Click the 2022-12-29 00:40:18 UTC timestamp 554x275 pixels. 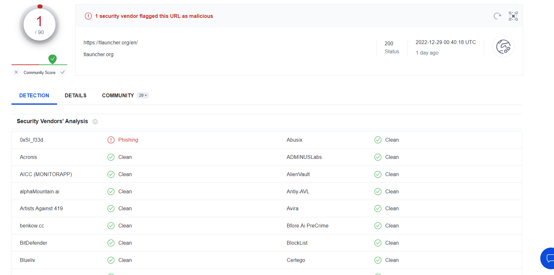(x=446, y=42)
